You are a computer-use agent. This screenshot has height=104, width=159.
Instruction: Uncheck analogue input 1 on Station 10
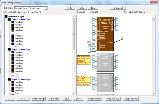pyautogui.click(x=94, y=18)
